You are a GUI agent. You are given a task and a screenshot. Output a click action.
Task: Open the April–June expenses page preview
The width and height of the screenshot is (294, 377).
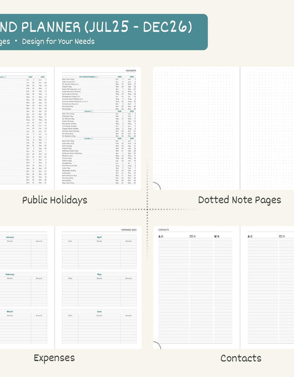pos(98,288)
